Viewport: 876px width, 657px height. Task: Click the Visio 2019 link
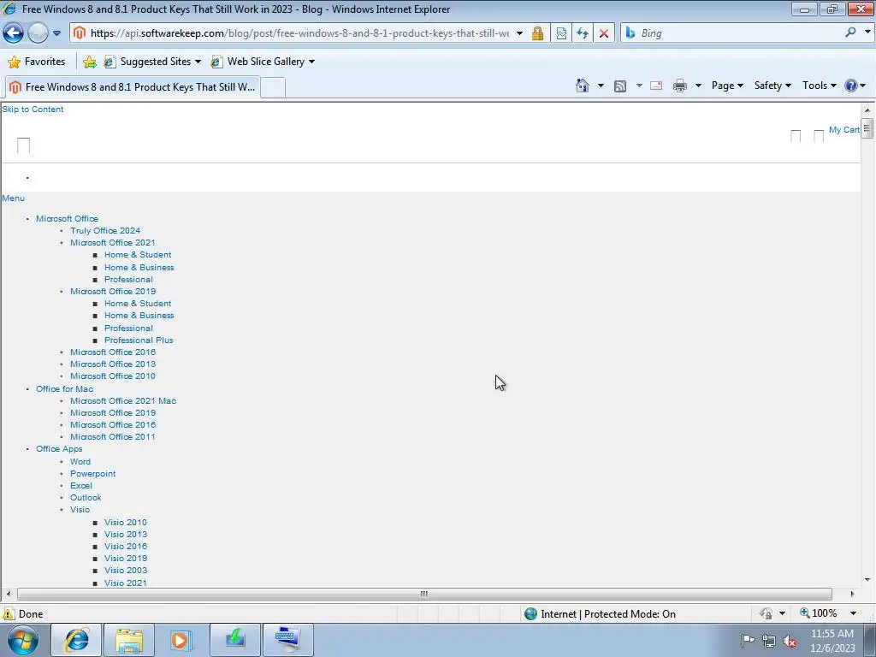pos(126,558)
